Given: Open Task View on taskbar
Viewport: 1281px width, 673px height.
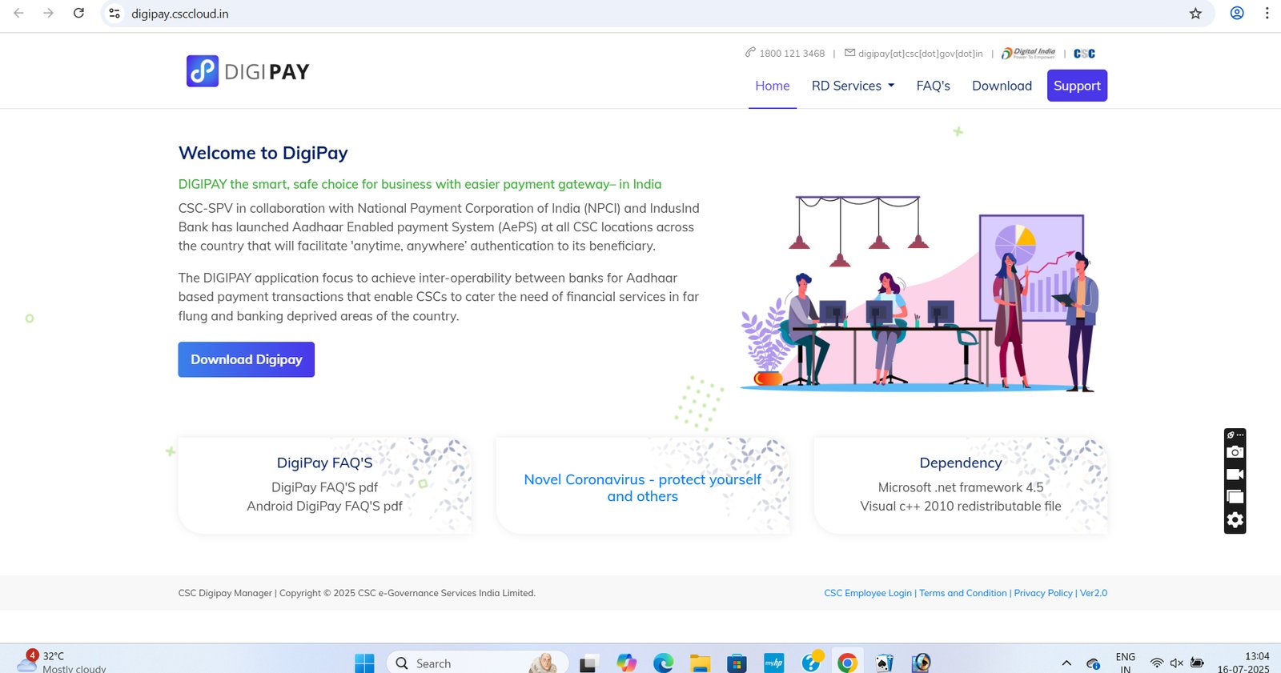Looking at the screenshot, I should (x=588, y=663).
